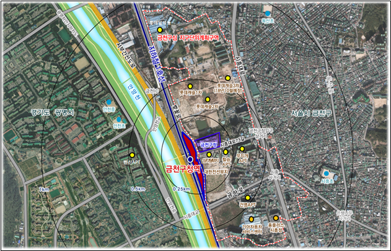Click the 시흥초 school name label
Image resolution: width=391 pixels, height=251 pixels.
coord(327,181)
